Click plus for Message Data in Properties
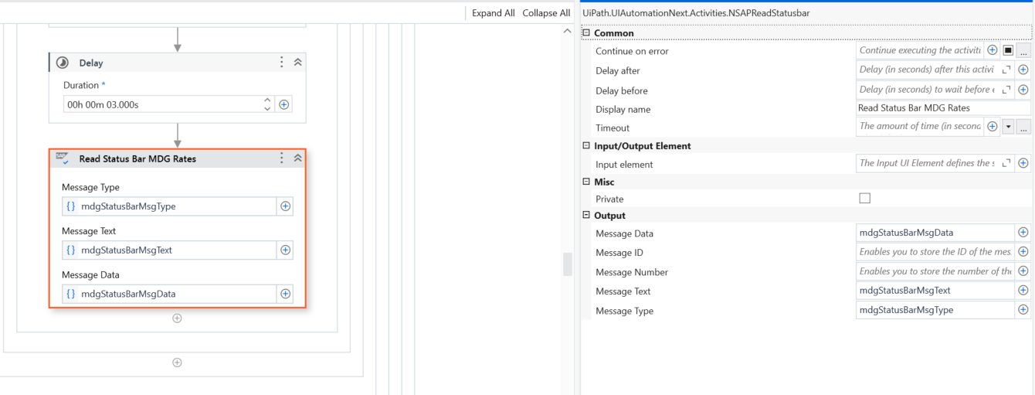The height and width of the screenshot is (395, 1035). (1023, 233)
